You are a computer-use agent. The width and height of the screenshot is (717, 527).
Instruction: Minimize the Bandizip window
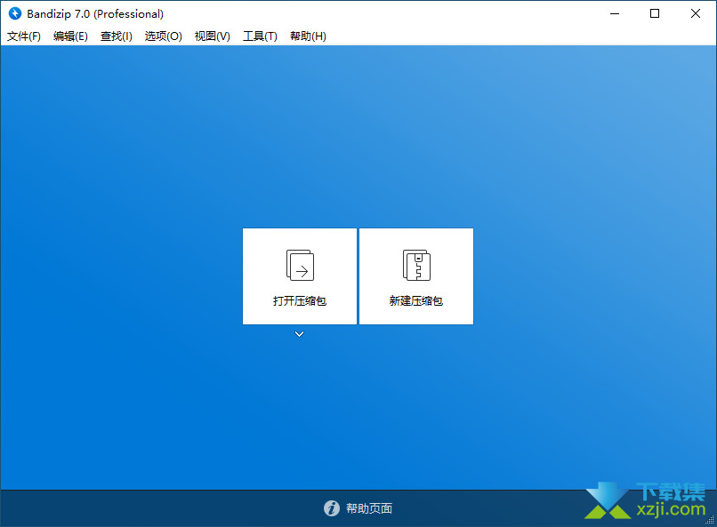pos(615,13)
